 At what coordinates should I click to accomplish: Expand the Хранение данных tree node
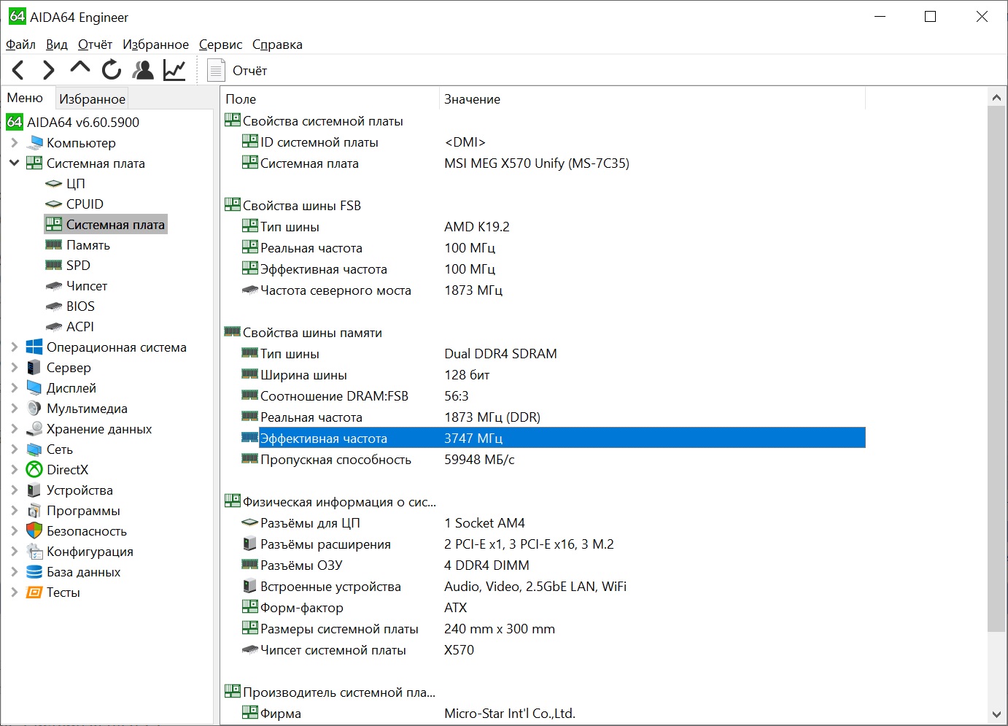[x=14, y=429]
